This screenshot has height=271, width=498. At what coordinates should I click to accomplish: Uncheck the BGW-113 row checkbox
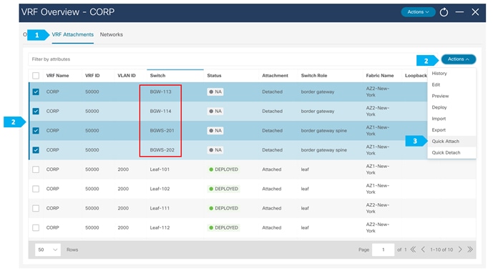point(36,92)
